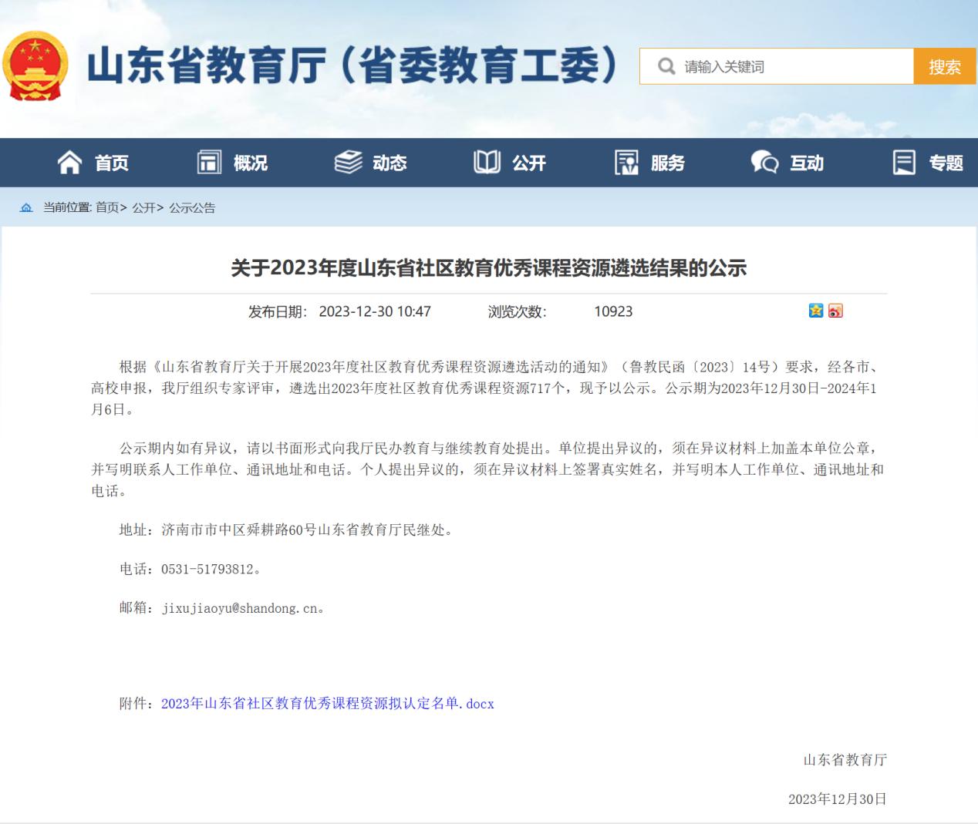Click the 发布日期 label
The image size is (978, 824).
[x=278, y=311]
